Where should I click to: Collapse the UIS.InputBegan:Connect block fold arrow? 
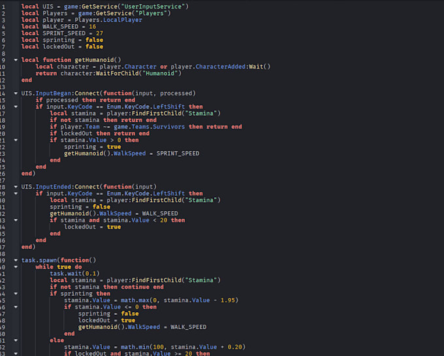(x=16, y=93)
